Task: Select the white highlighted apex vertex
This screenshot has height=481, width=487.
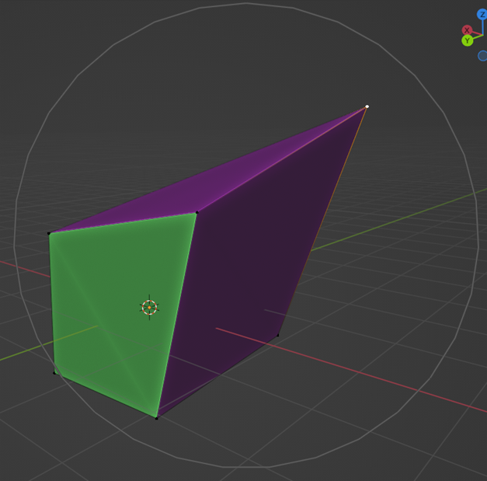Action: pyautogui.click(x=367, y=106)
